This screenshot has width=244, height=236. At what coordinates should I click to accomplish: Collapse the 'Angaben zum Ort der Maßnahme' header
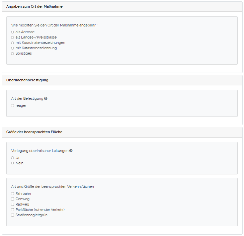[34, 7]
